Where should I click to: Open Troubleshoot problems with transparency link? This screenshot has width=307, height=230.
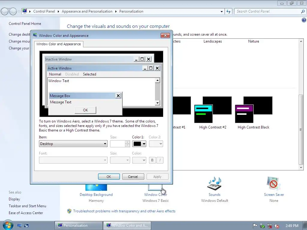(x=124, y=211)
